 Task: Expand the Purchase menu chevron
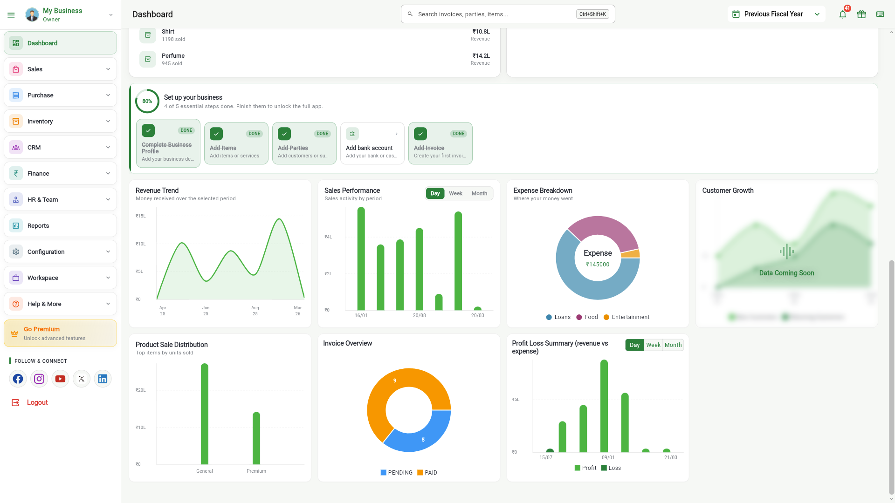pyautogui.click(x=108, y=95)
